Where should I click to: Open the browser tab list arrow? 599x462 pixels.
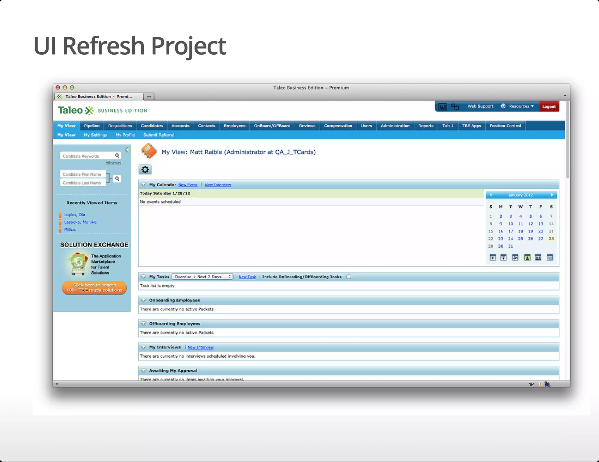(565, 96)
